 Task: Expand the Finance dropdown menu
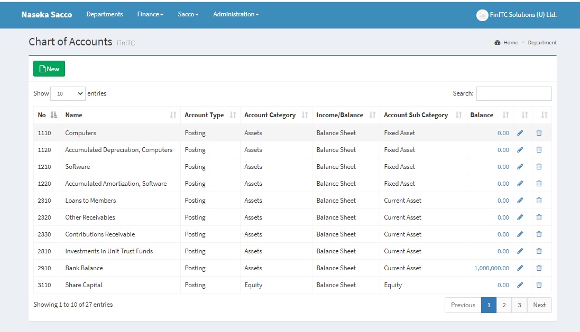[150, 14]
